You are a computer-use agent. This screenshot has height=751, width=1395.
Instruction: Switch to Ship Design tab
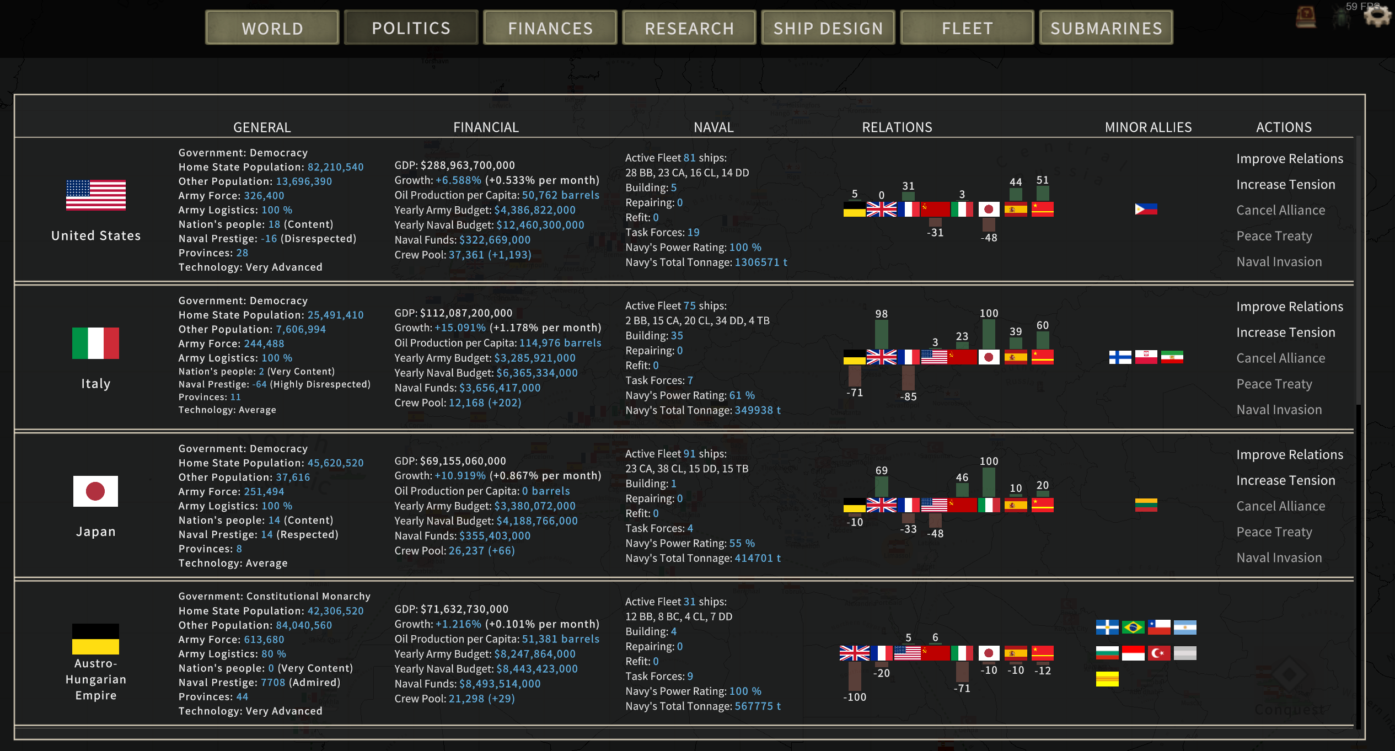pyautogui.click(x=828, y=28)
